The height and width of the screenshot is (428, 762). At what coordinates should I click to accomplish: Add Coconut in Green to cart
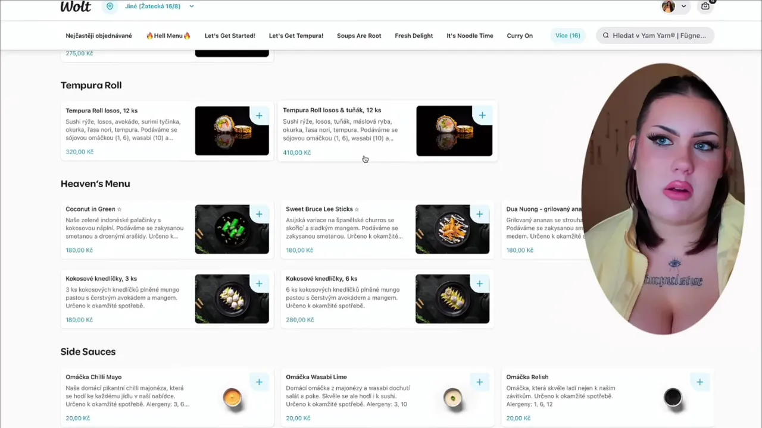click(x=259, y=214)
